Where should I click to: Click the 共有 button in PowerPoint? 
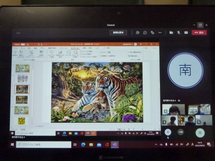pyautogui.click(x=145, y=48)
